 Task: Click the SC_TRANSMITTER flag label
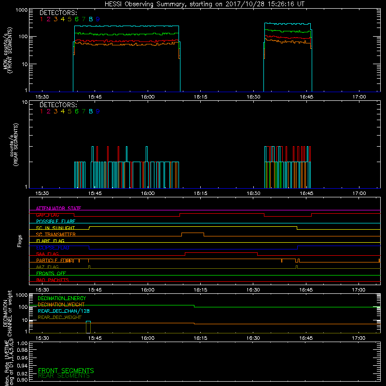[56, 234]
